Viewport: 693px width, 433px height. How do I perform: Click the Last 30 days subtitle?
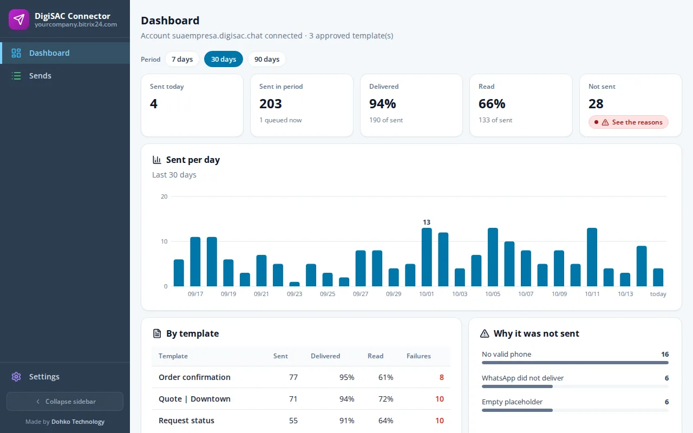[174, 175]
